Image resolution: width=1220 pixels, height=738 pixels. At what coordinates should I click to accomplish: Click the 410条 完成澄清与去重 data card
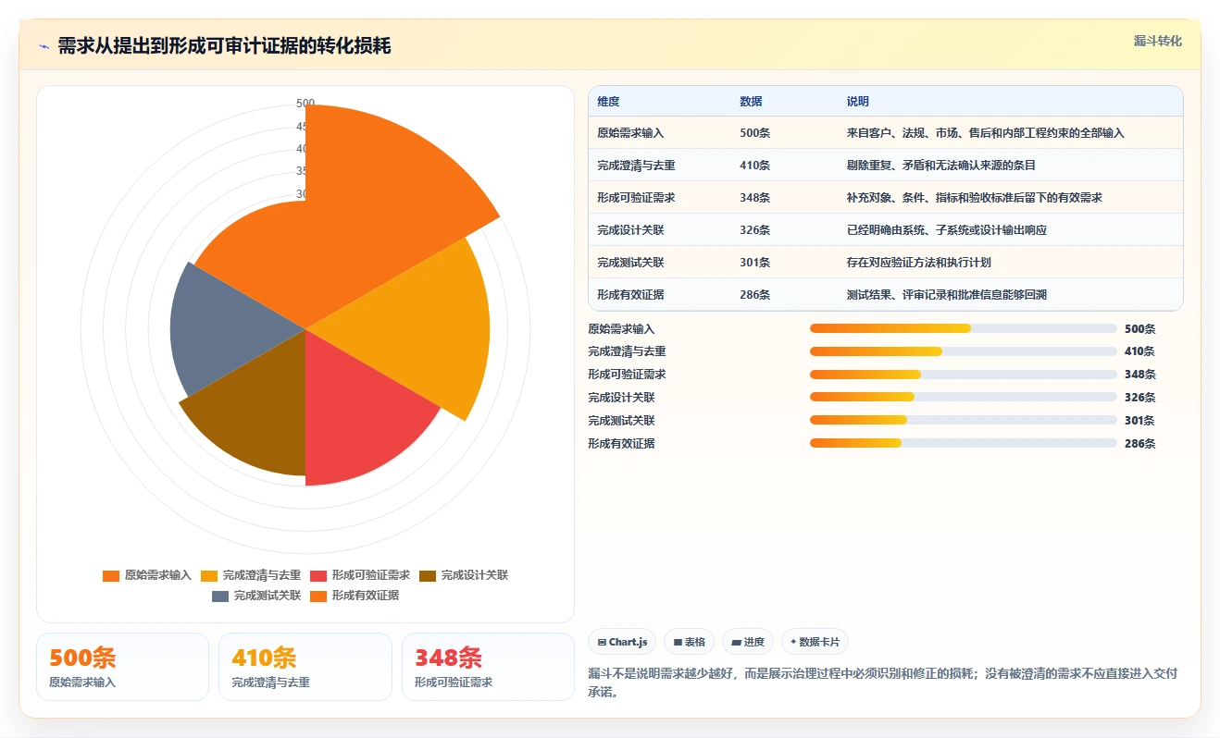[x=305, y=667]
